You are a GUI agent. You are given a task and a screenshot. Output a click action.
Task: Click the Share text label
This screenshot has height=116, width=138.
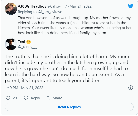57,98
